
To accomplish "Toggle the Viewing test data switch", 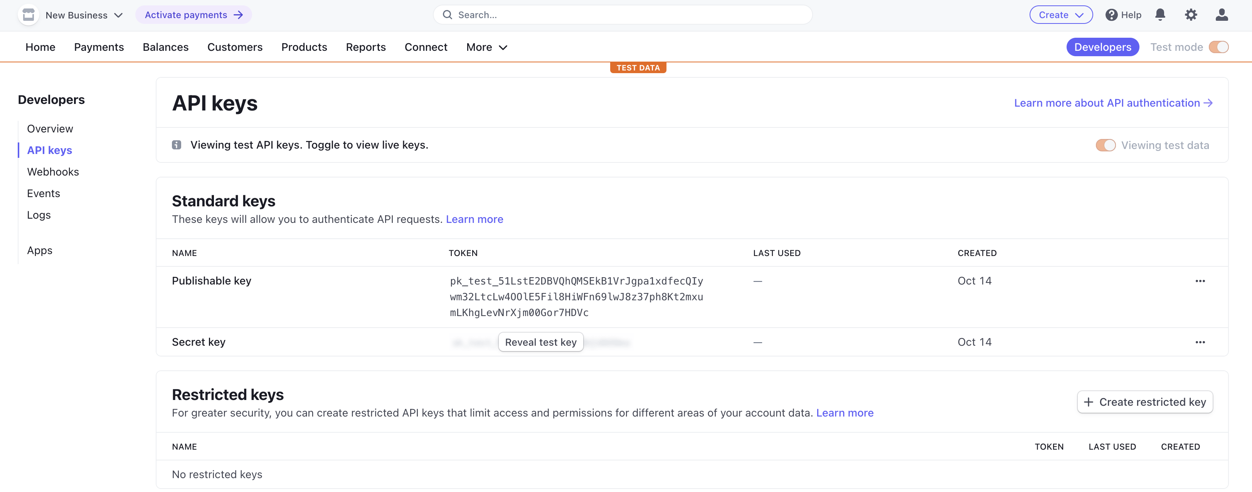I will pyautogui.click(x=1105, y=145).
